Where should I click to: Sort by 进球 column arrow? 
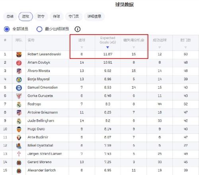(x=82, y=47)
